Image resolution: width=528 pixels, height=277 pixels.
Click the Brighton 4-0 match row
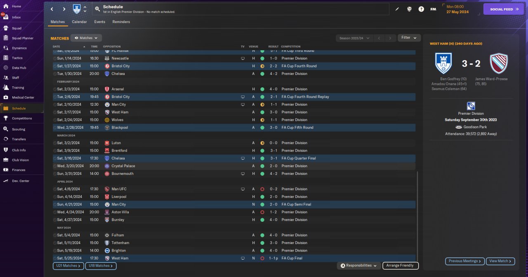click(234, 250)
